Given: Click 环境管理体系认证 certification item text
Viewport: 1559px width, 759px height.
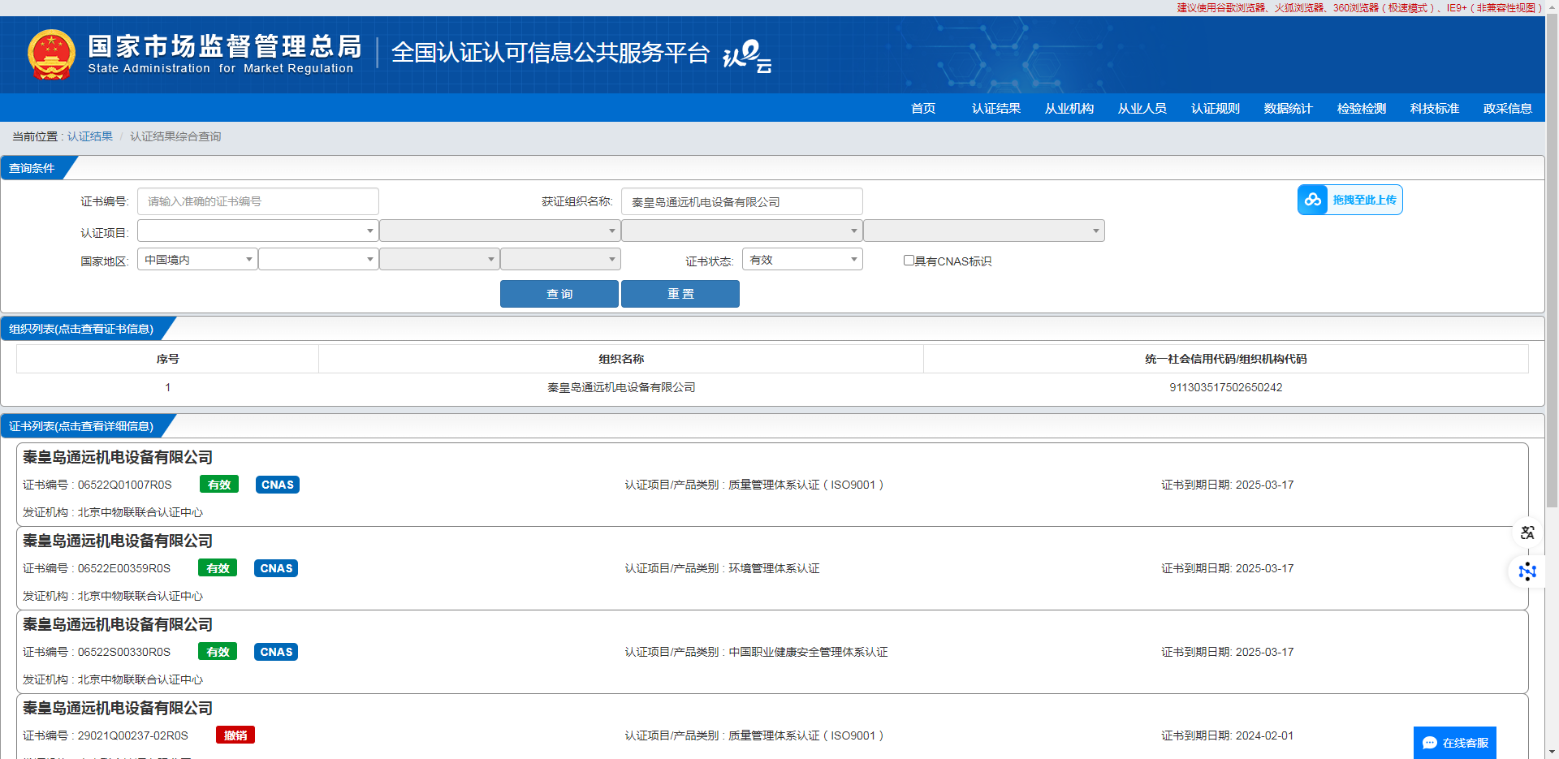Looking at the screenshot, I should 774,568.
